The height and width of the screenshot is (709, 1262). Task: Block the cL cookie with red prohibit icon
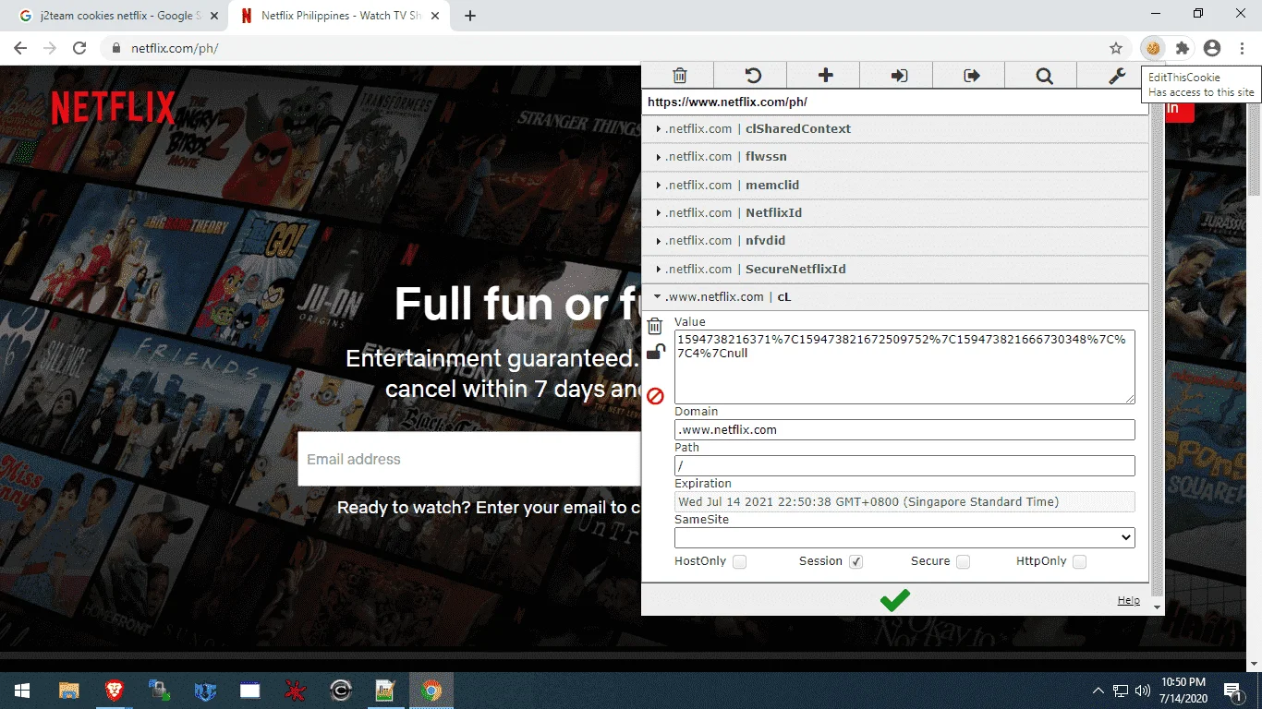655,396
